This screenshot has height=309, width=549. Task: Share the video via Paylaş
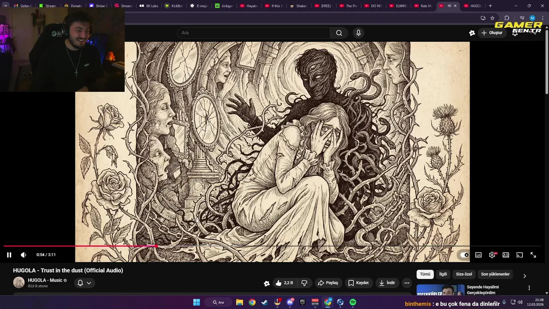(x=328, y=283)
